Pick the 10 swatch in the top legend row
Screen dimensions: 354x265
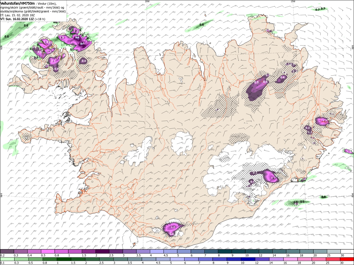point(252,251)
